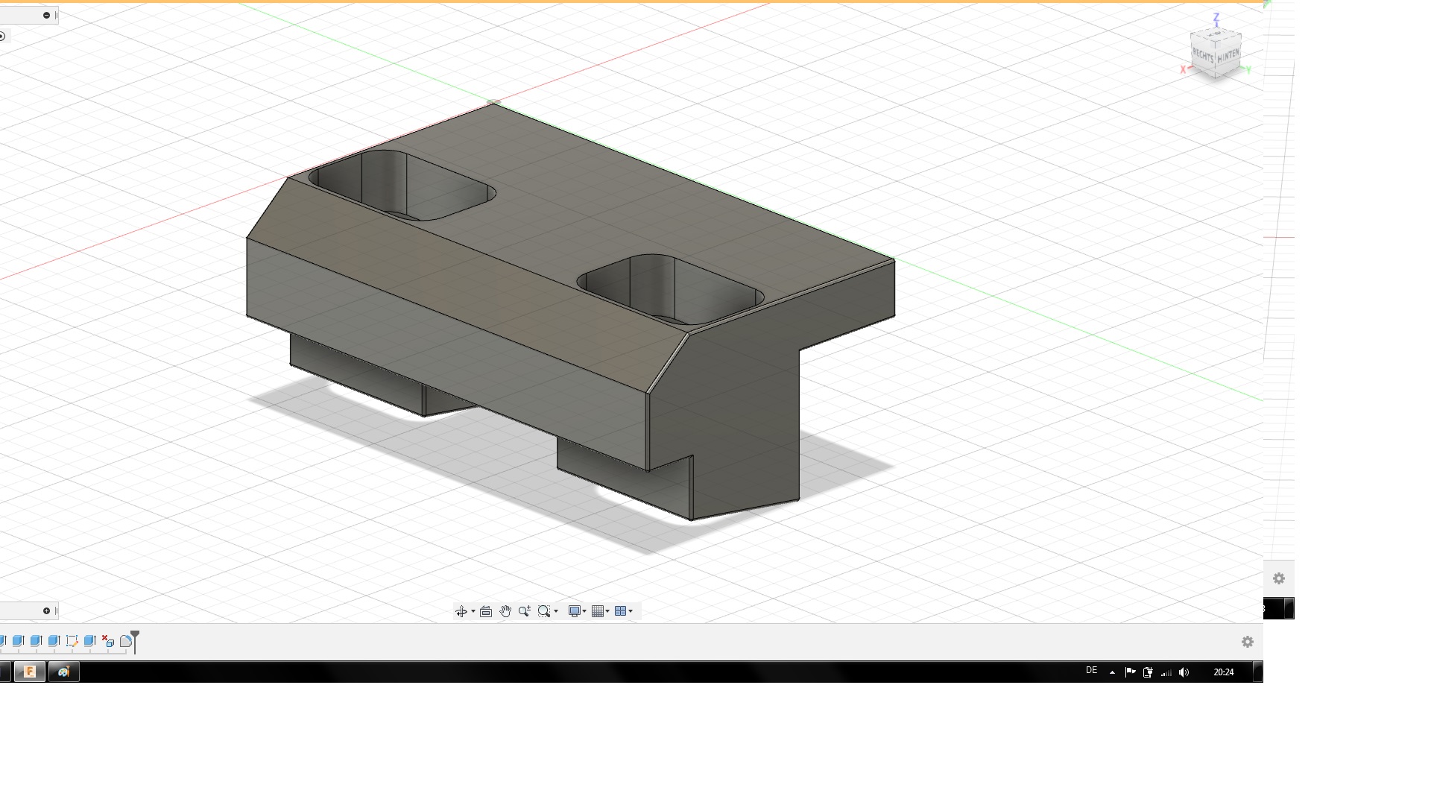This screenshot has width=1431, height=805.
Task: Open the Grid and Snaps dropdown
Action: pyautogui.click(x=600, y=612)
